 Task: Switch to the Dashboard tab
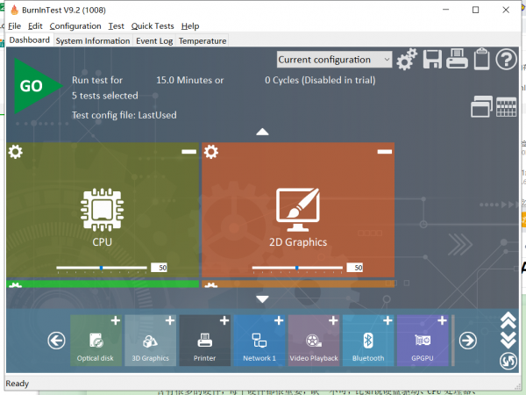pos(30,40)
